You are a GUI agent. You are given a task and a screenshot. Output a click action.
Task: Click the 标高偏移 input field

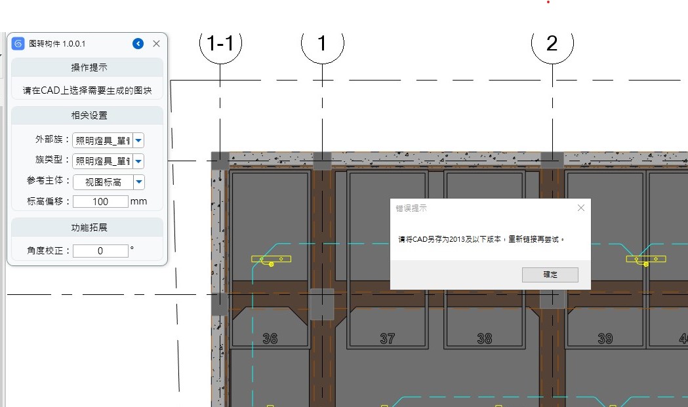tap(100, 201)
